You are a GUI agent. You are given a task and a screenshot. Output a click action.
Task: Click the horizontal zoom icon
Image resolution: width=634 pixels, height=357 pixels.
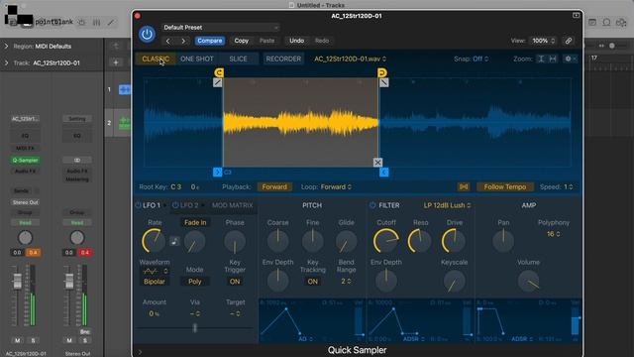[553, 59]
